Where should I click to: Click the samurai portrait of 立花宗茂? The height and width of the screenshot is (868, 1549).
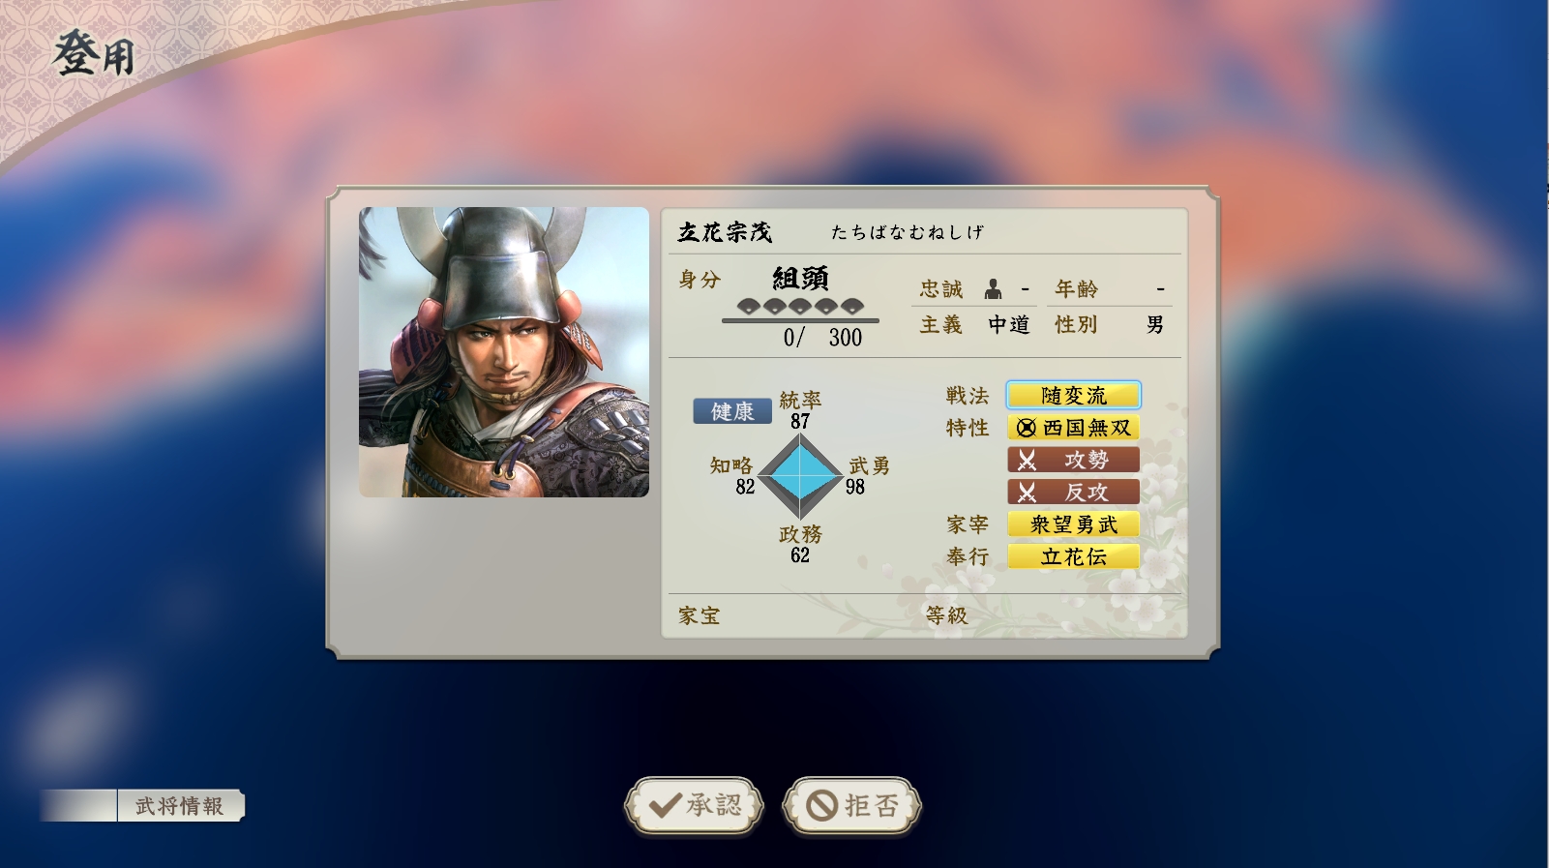coord(504,352)
